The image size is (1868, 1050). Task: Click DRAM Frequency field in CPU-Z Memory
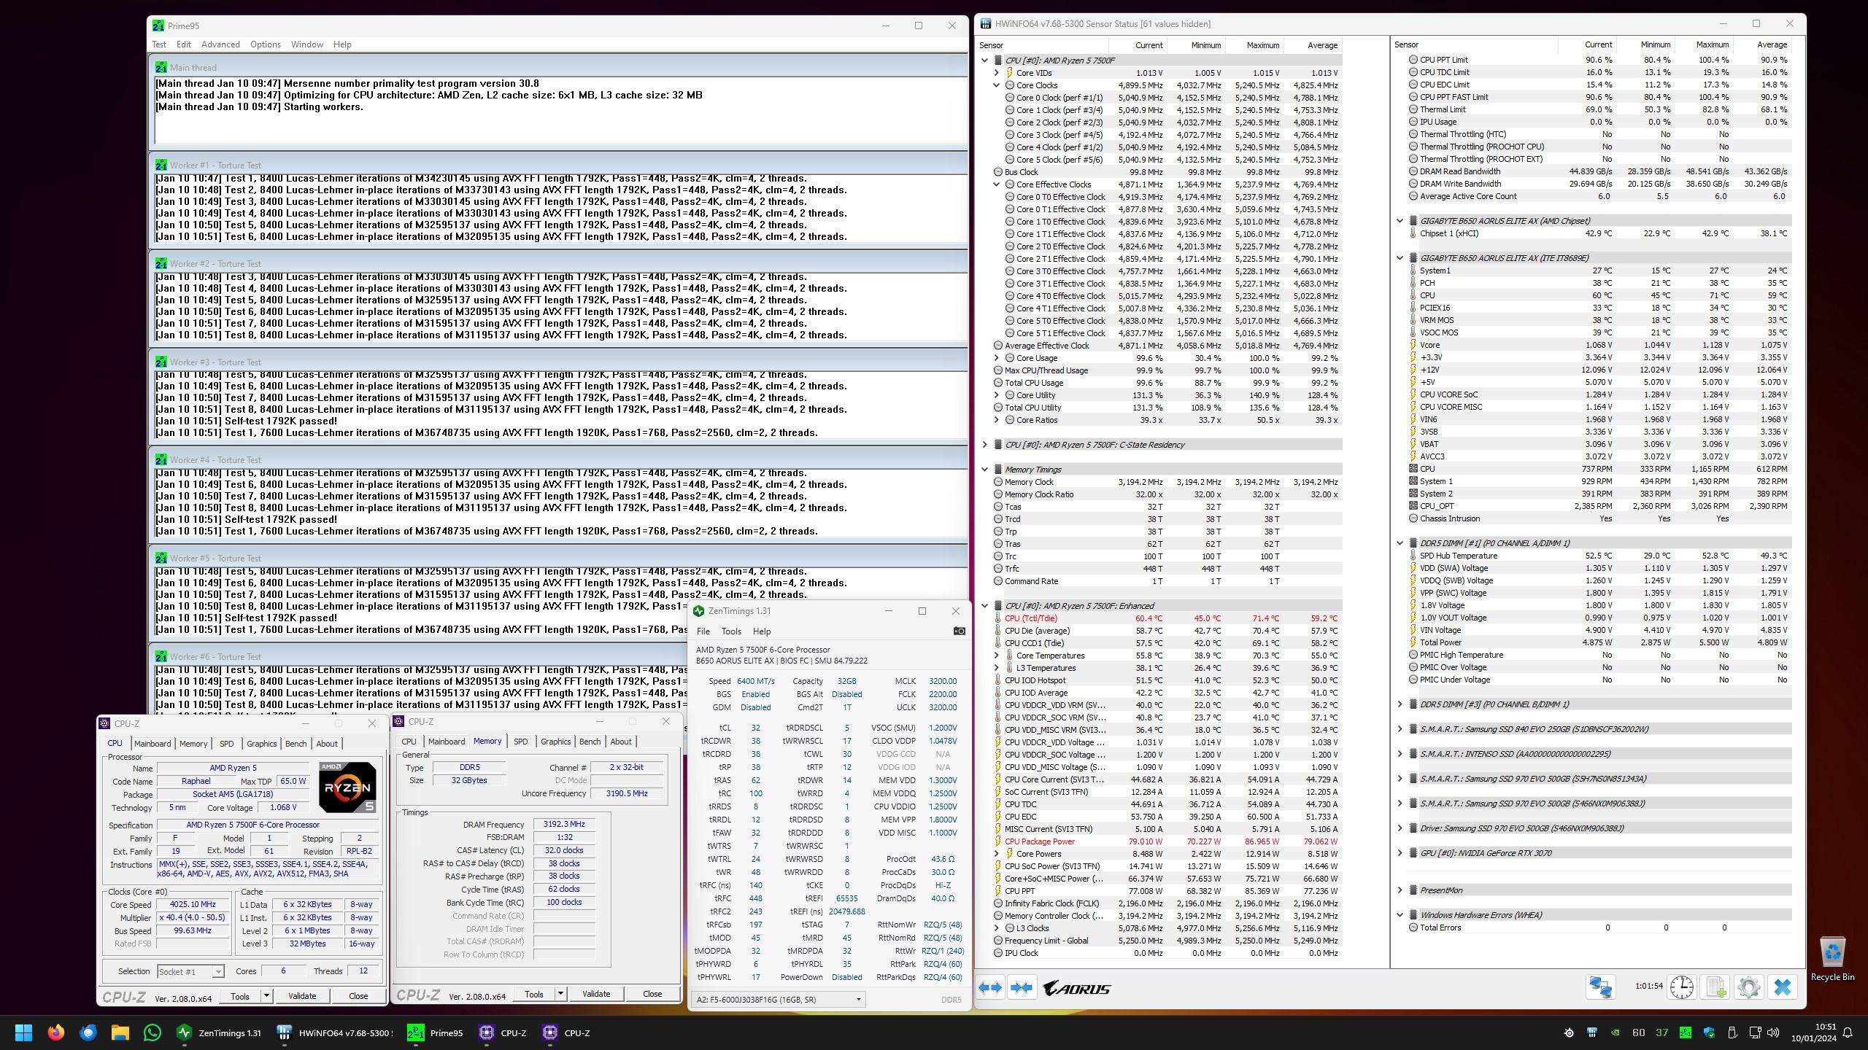coord(564,825)
